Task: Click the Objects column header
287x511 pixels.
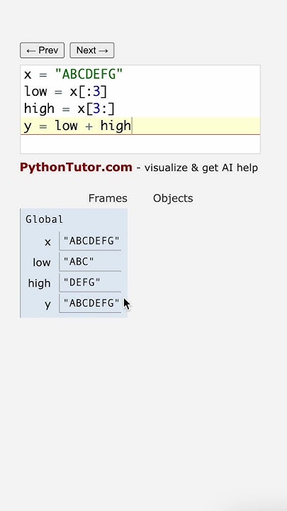Action: coord(173,198)
